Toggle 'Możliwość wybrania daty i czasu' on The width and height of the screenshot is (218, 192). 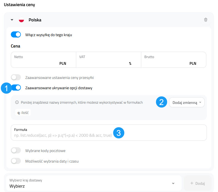click(x=16, y=161)
